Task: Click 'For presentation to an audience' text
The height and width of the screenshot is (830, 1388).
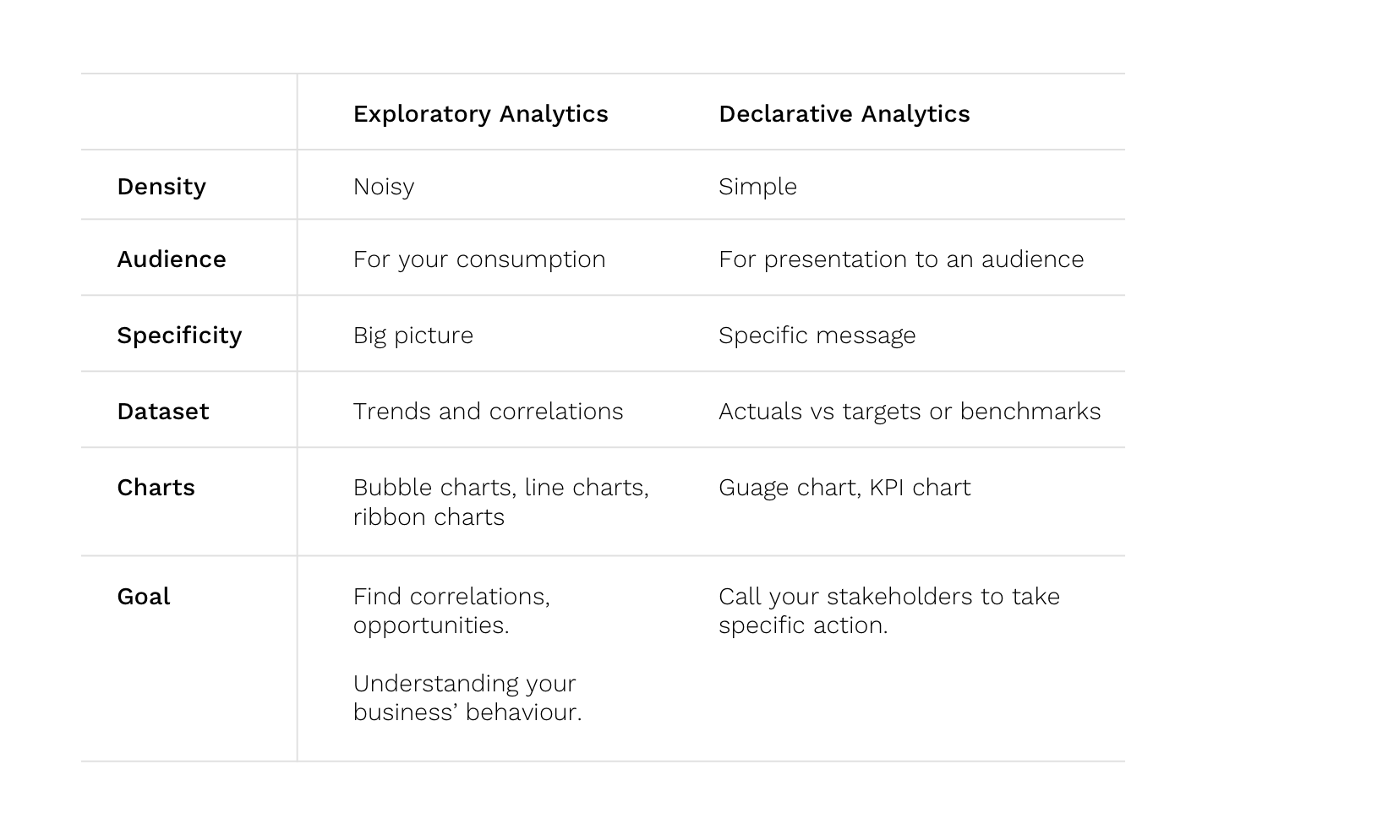Action: (x=901, y=259)
